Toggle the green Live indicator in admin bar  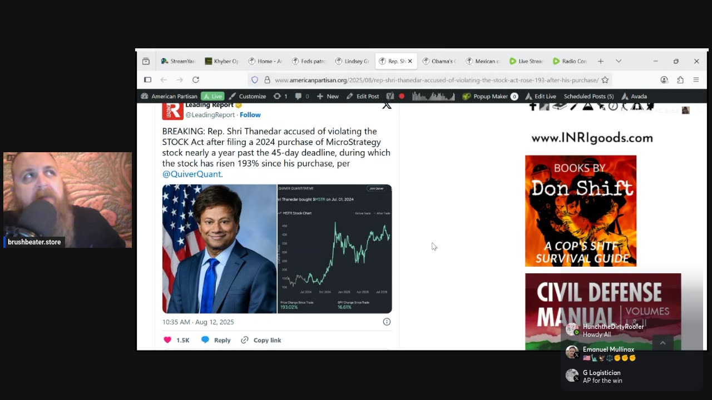(x=212, y=96)
